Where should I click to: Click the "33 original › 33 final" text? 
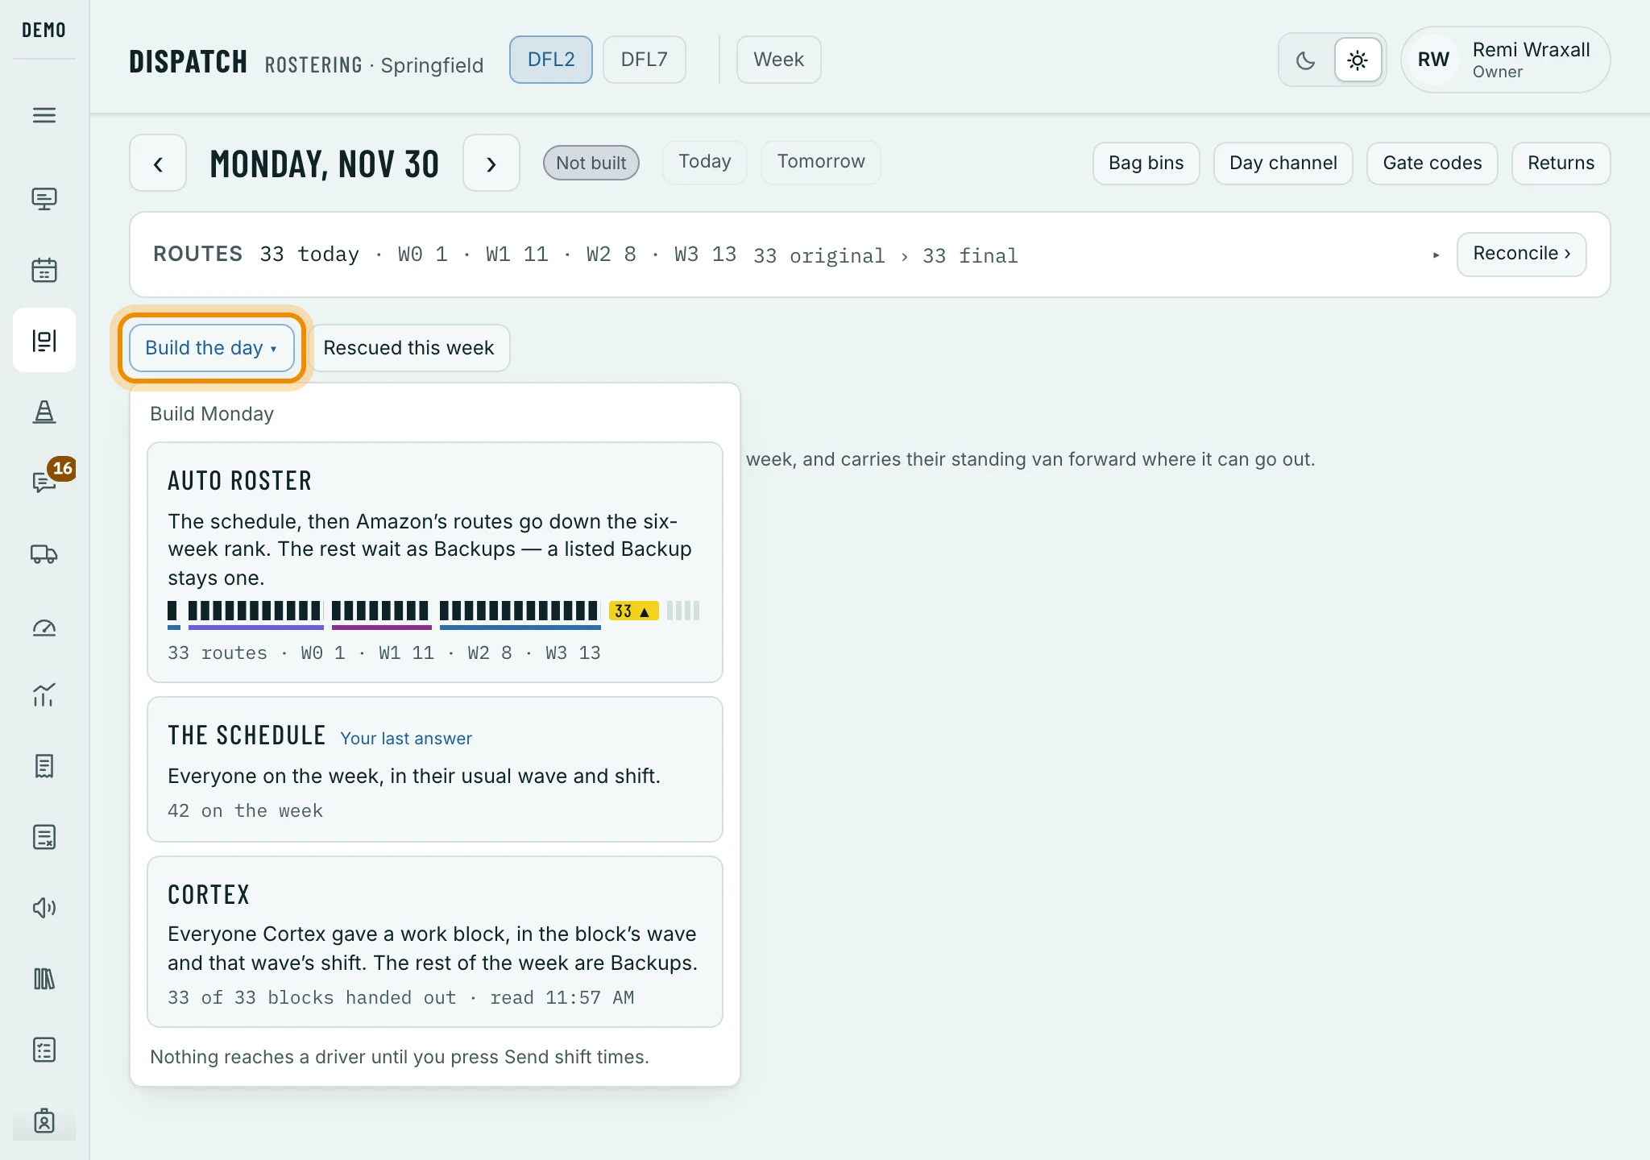tap(885, 256)
